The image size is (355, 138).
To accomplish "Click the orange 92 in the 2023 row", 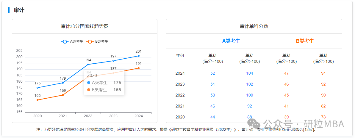I will click(x=323, y=84).
